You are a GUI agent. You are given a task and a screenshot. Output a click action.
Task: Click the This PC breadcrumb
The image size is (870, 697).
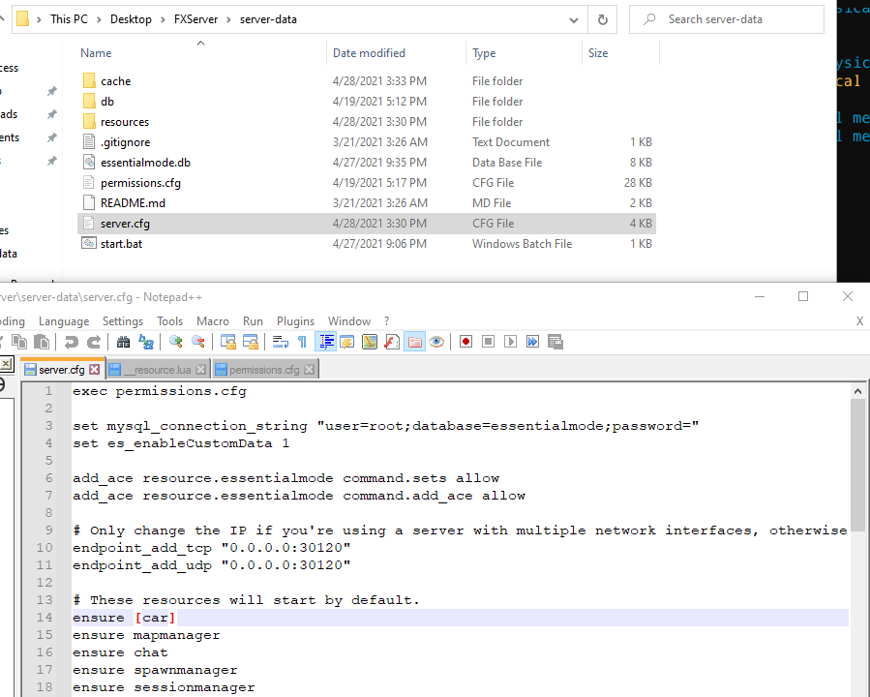click(x=69, y=19)
